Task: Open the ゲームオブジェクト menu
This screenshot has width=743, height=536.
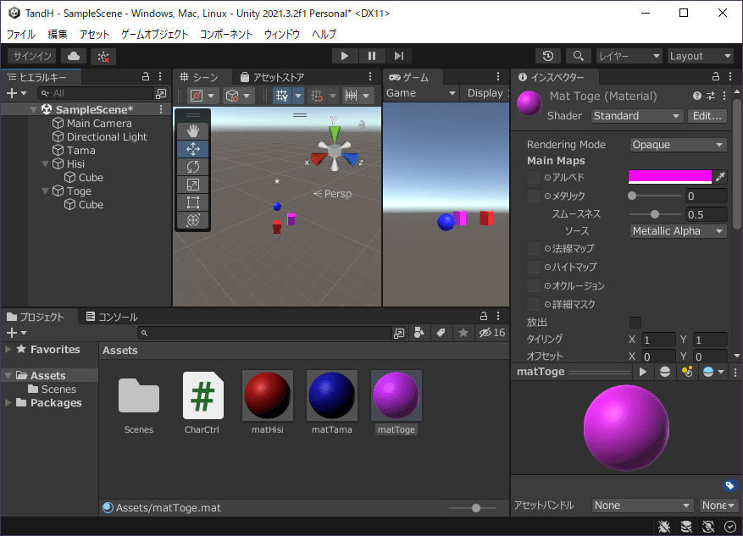Action: tap(154, 34)
